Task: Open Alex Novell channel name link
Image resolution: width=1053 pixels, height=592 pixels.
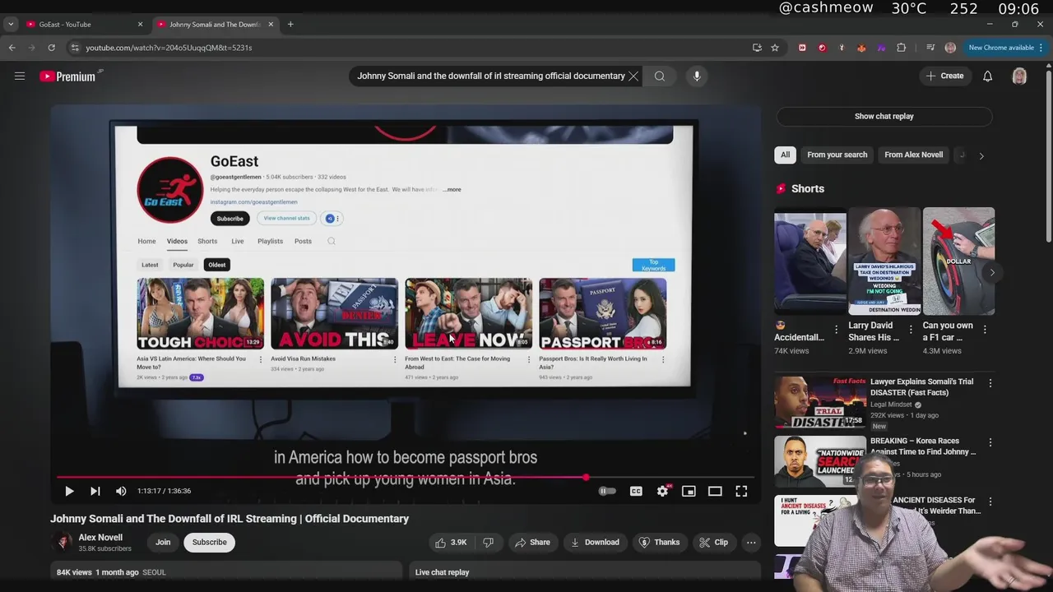Action: click(100, 537)
